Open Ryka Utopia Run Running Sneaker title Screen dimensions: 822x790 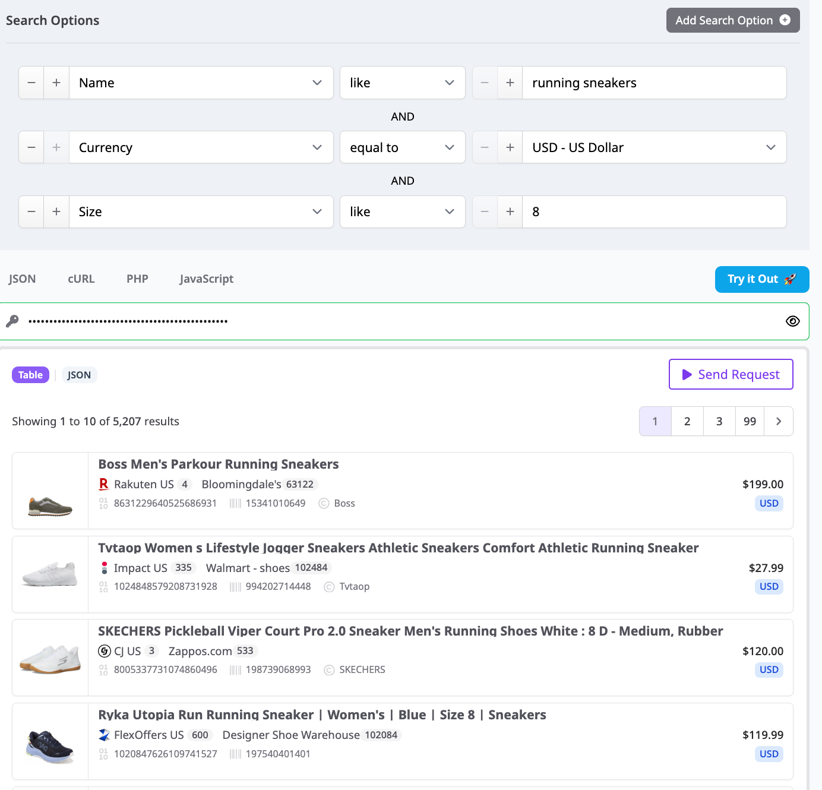point(322,715)
